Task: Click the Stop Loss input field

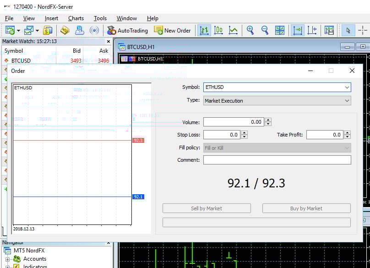Action: point(222,135)
